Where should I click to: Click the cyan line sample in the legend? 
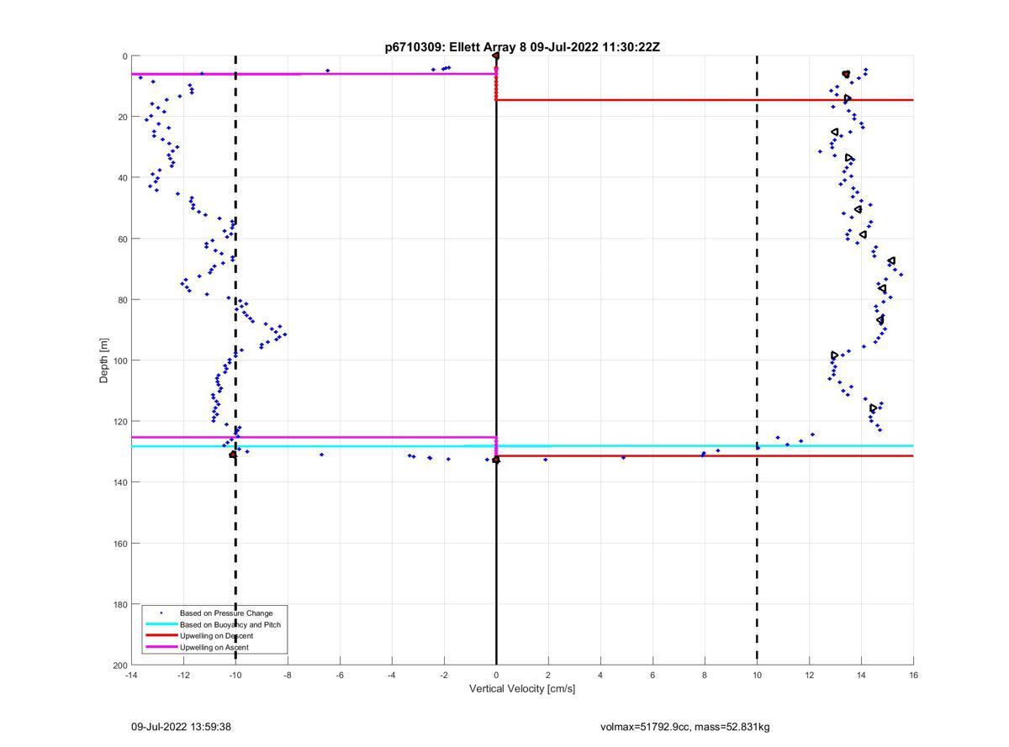point(161,624)
